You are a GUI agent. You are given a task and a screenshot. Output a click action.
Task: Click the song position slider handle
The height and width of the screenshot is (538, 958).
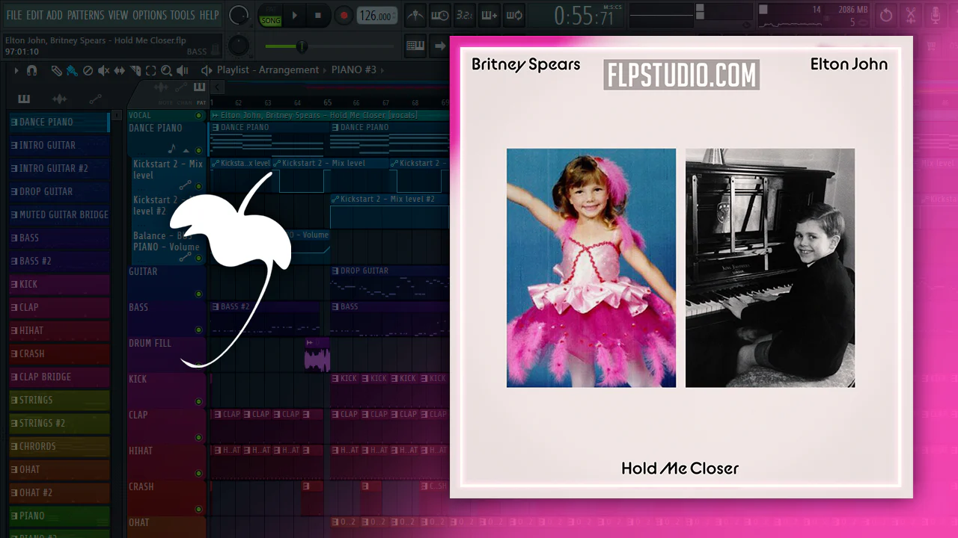point(302,46)
